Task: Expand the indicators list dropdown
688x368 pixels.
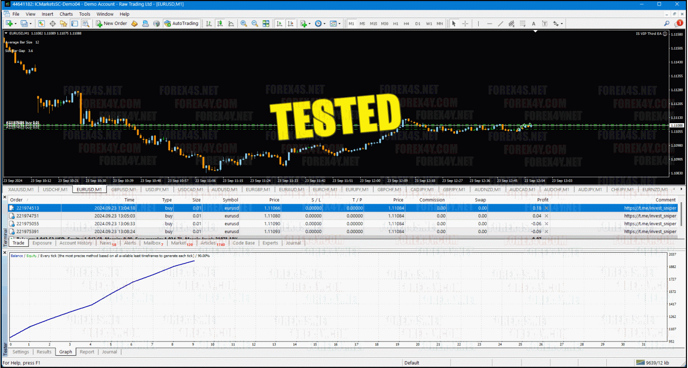Action: click(x=310, y=24)
